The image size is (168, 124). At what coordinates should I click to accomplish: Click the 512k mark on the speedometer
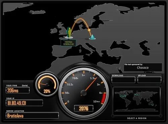[x=70, y=84]
